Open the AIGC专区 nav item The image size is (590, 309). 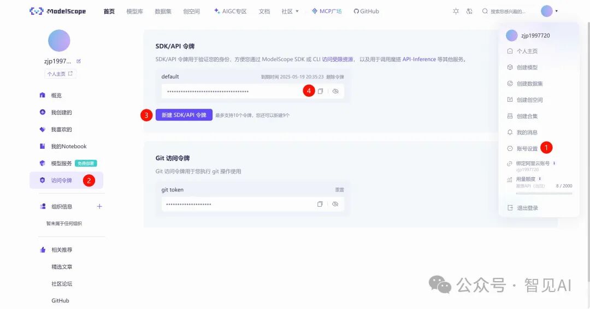coord(231,11)
